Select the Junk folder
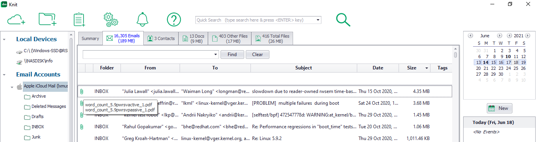This screenshot has height=142, width=538. click(x=36, y=137)
